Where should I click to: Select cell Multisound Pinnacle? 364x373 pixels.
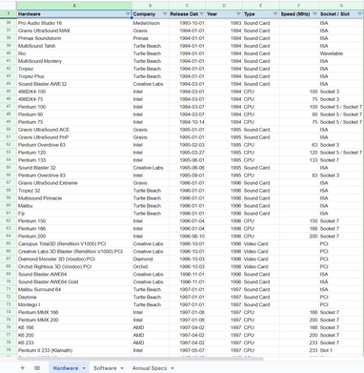[74, 198]
